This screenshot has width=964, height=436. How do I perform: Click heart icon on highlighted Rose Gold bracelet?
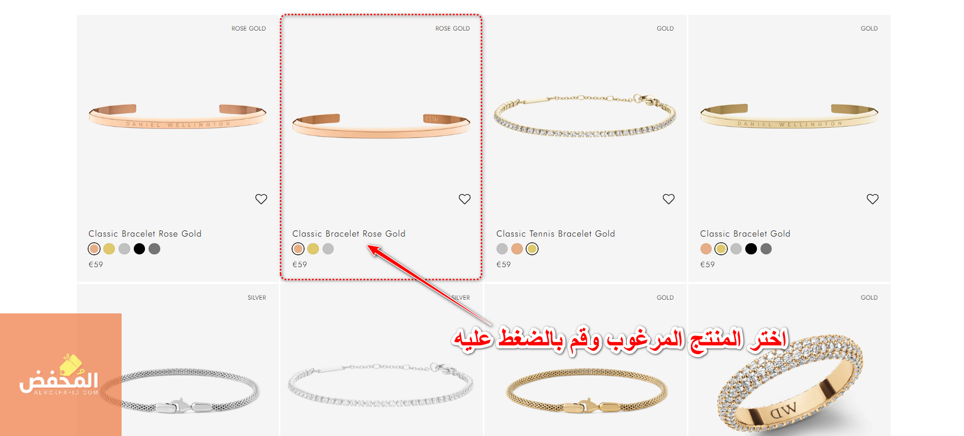click(x=464, y=199)
